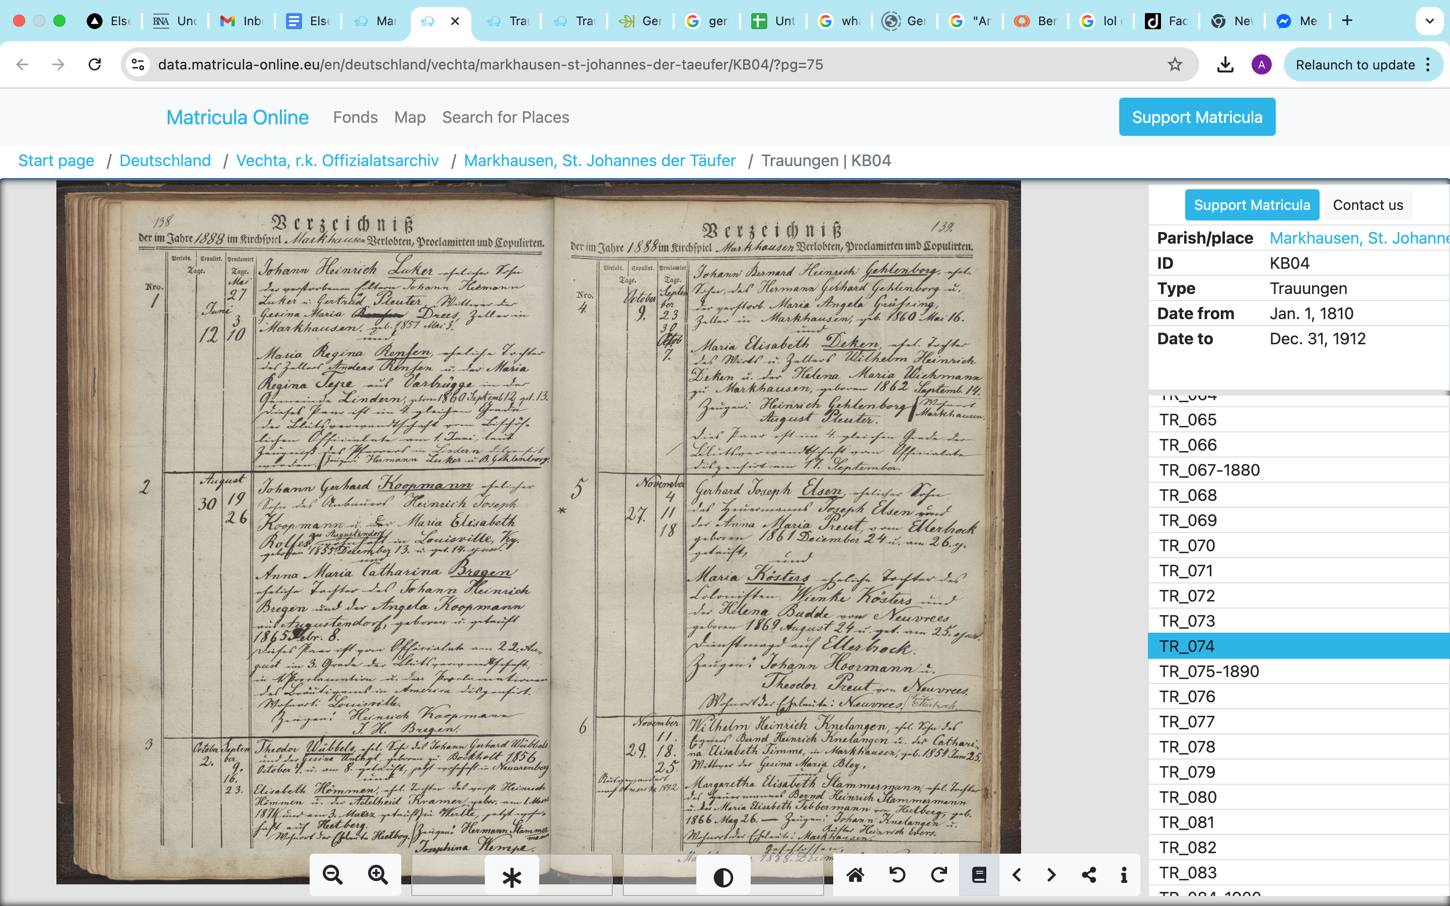Select page TR_070 in the list
The width and height of the screenshot is (1450, 906).
[x=1299, y=545]
